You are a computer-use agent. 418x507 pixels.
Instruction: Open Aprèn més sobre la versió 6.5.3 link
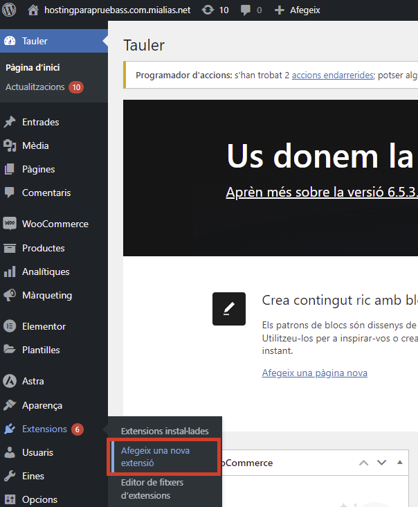click(322, 192)
